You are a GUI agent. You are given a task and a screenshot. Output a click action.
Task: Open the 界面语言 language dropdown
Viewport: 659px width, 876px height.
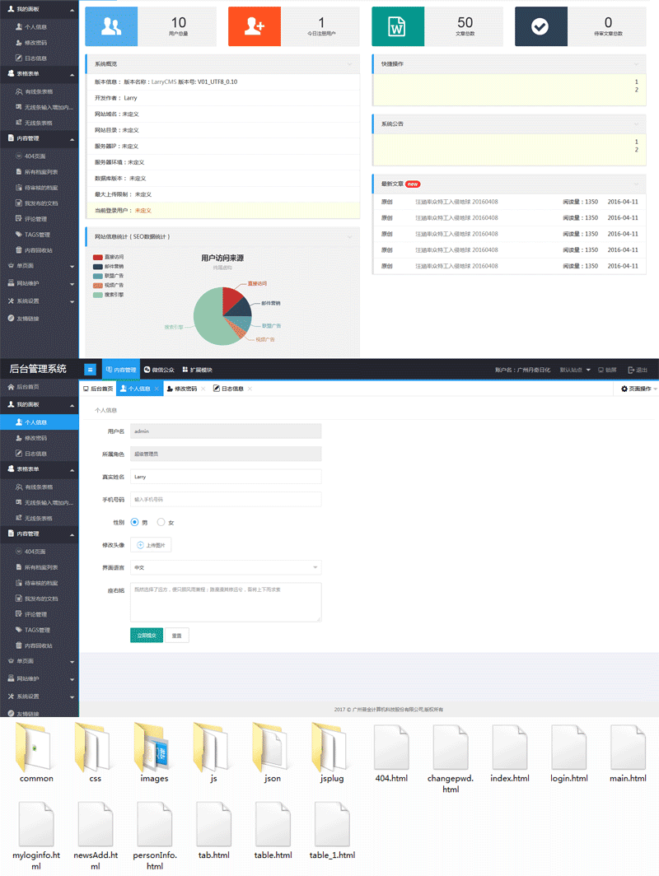coord(226,567)
